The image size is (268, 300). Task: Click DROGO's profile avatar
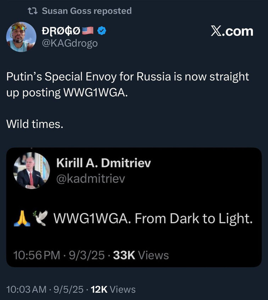pos(21,37)
